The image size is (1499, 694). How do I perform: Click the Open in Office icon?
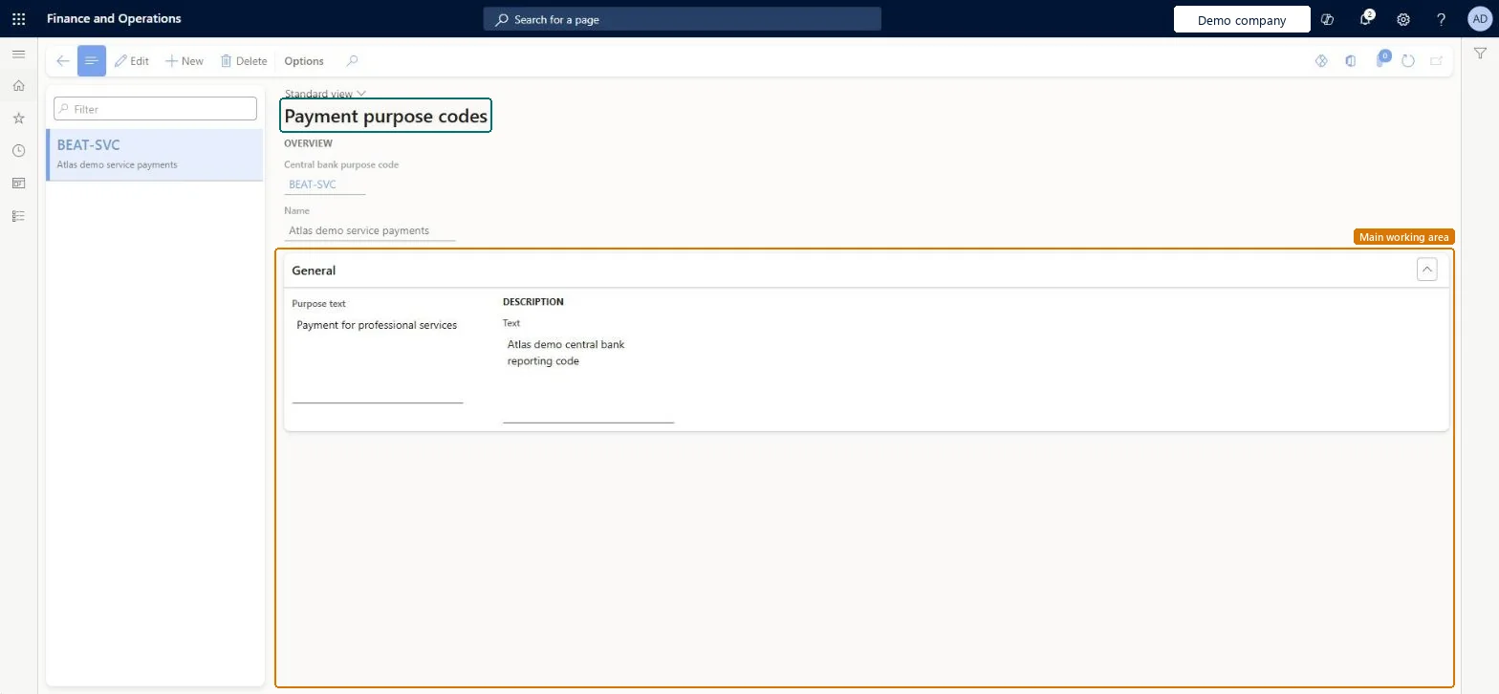click(x=1351, y=61)
